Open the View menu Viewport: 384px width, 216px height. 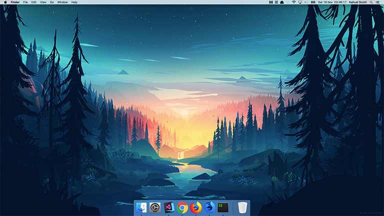click(43, 2)
